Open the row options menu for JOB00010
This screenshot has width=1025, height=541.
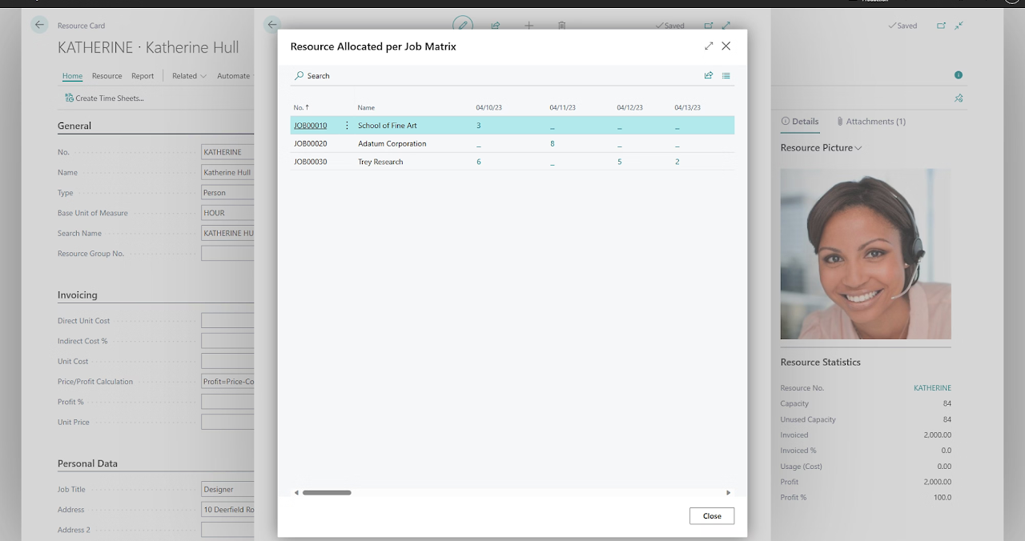347,126
